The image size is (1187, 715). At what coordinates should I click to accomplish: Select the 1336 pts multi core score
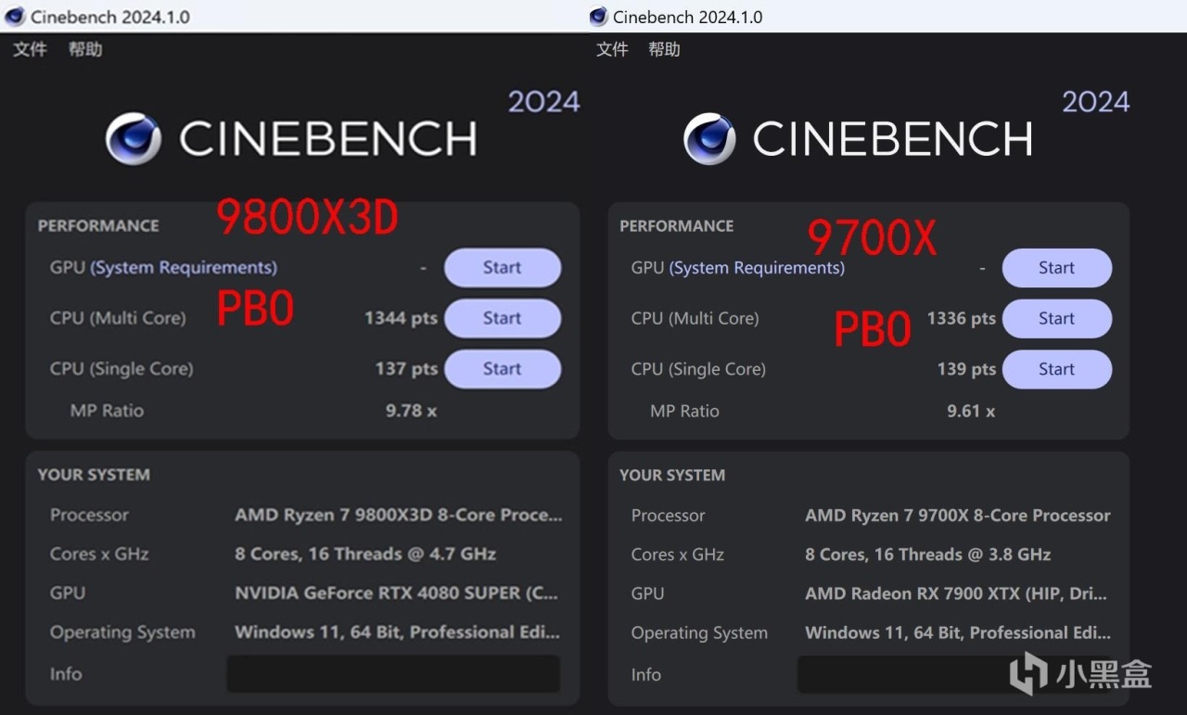click(x=961, y=318)
